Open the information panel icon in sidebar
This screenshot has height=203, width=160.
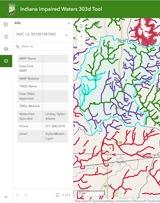6,37
